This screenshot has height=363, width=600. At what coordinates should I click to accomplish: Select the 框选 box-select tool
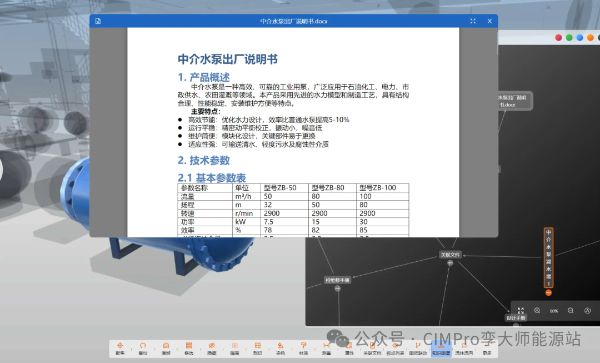[x=188, y=348]
